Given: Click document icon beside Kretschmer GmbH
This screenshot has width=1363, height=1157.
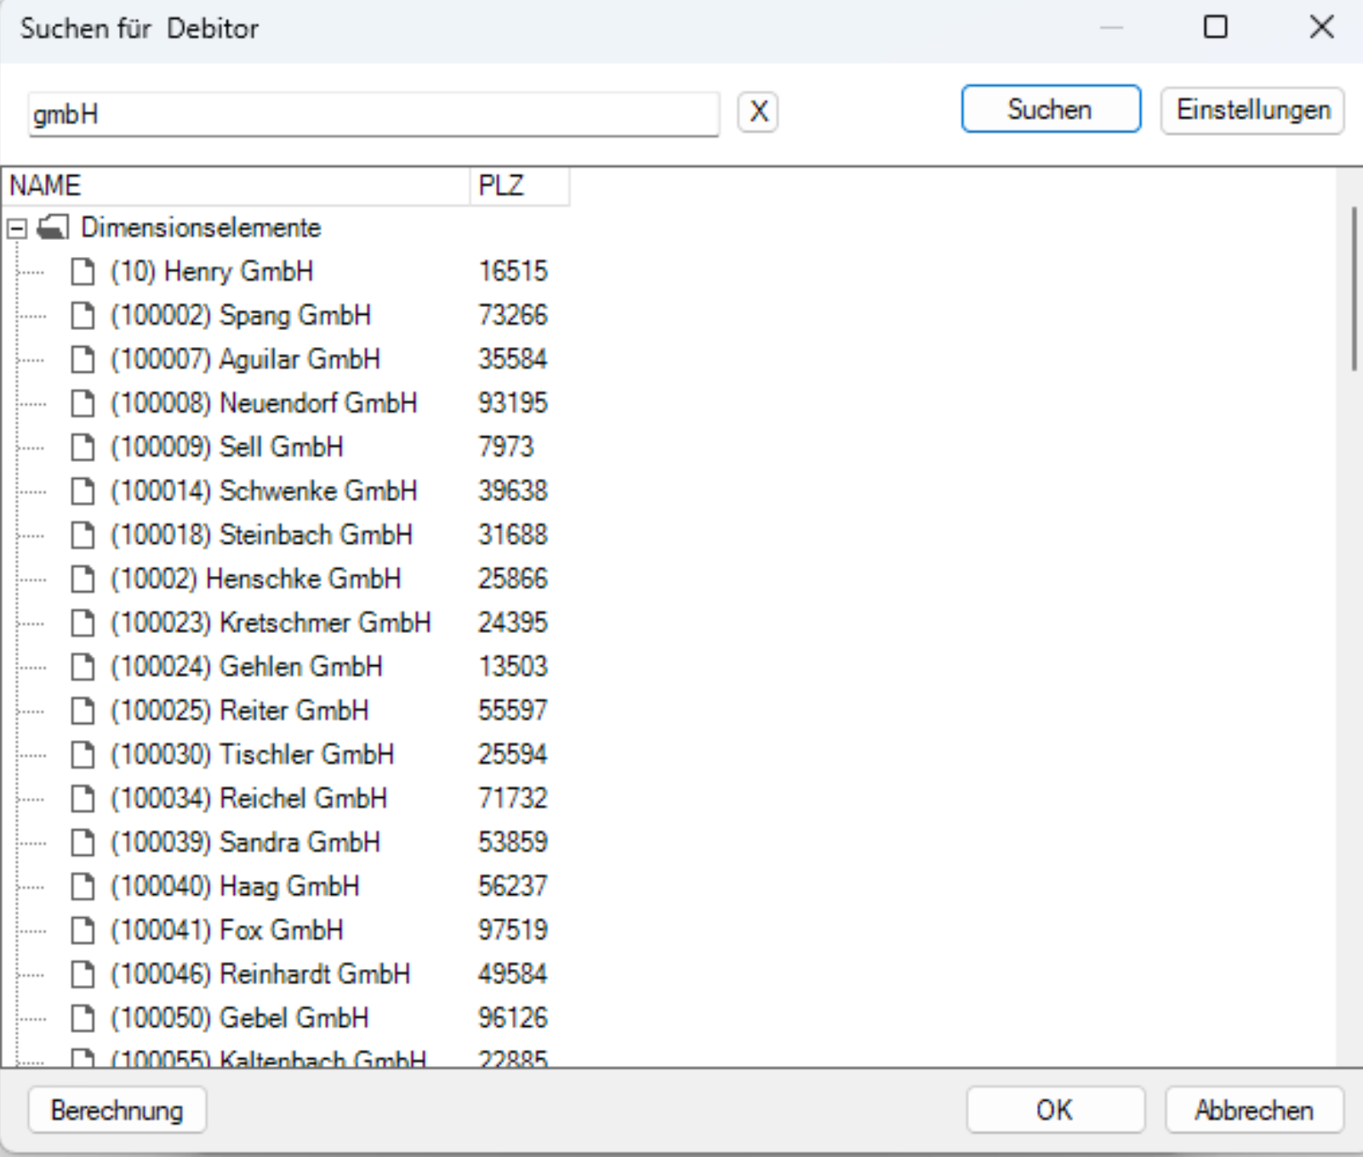Looking at the screenshot, I should coord(83,624).
